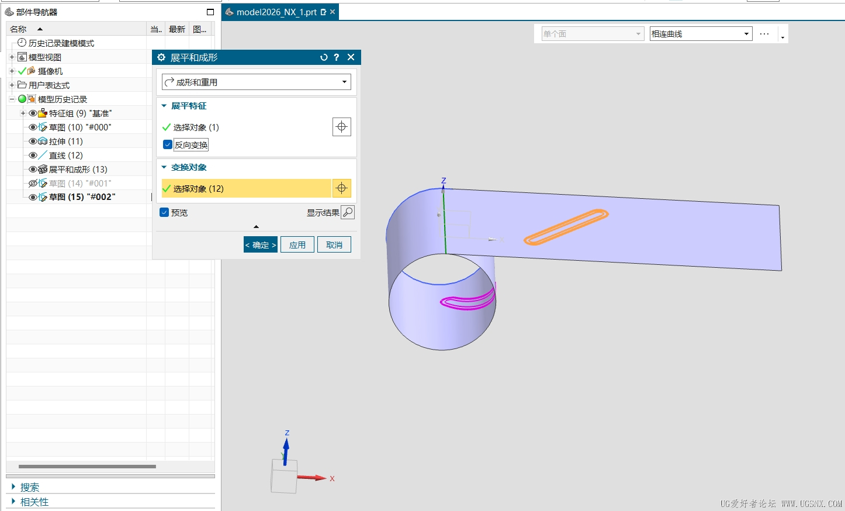Collapse the 展平特征 section
Screen dimensions: 845x511
164,106
